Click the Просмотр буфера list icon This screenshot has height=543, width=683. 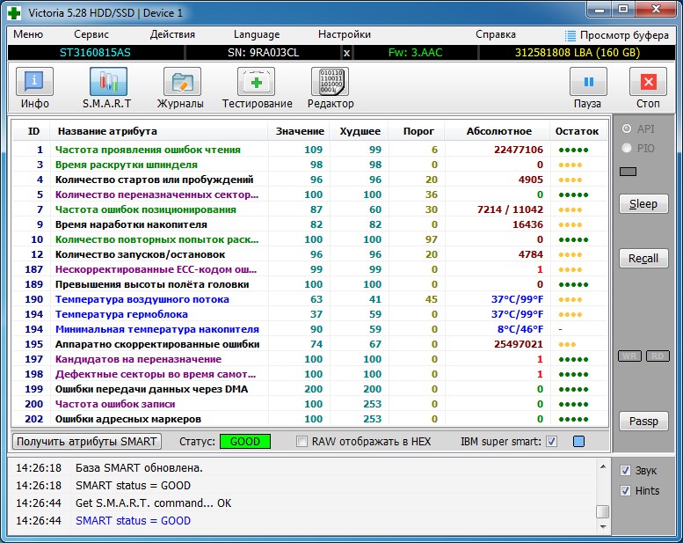click(x=570, y=35)
